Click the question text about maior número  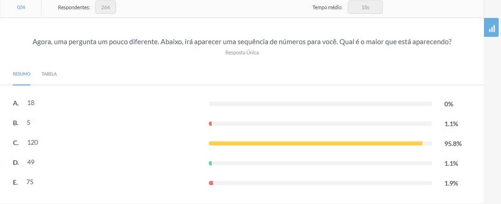pos(242,42)
